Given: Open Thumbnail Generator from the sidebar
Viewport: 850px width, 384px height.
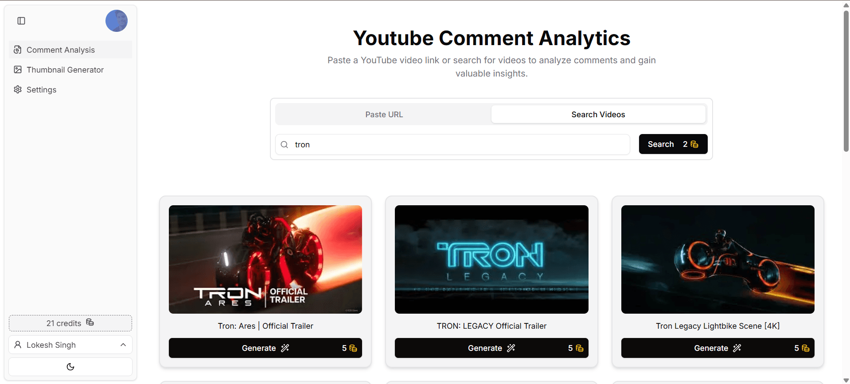Looking at the screenshot, I should 65,69.
